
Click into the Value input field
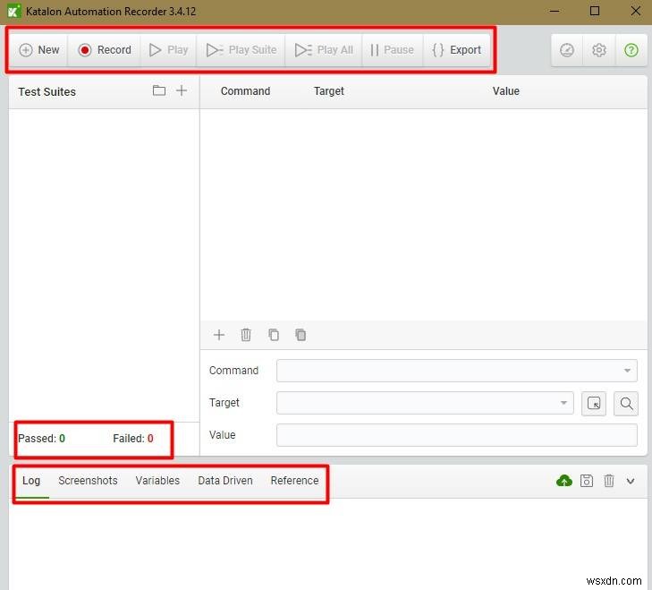point(456,435)
